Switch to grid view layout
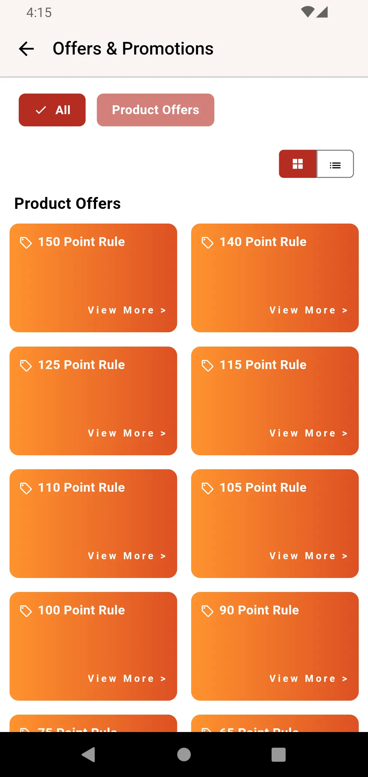The height and width of the screenshot is (777, 368). [x=297, y=164]
